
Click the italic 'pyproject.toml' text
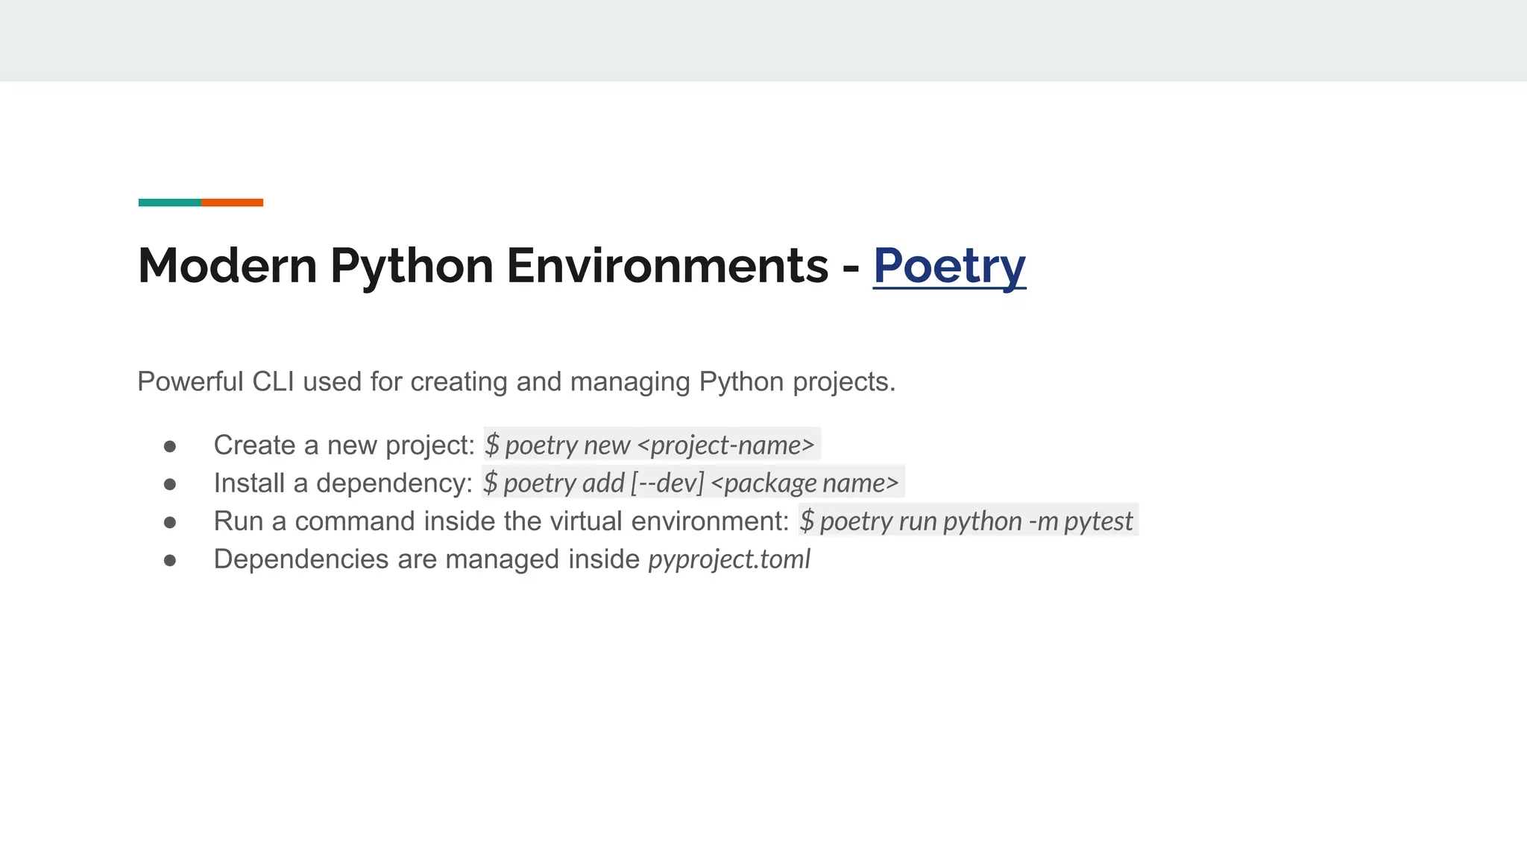(728, 559)
